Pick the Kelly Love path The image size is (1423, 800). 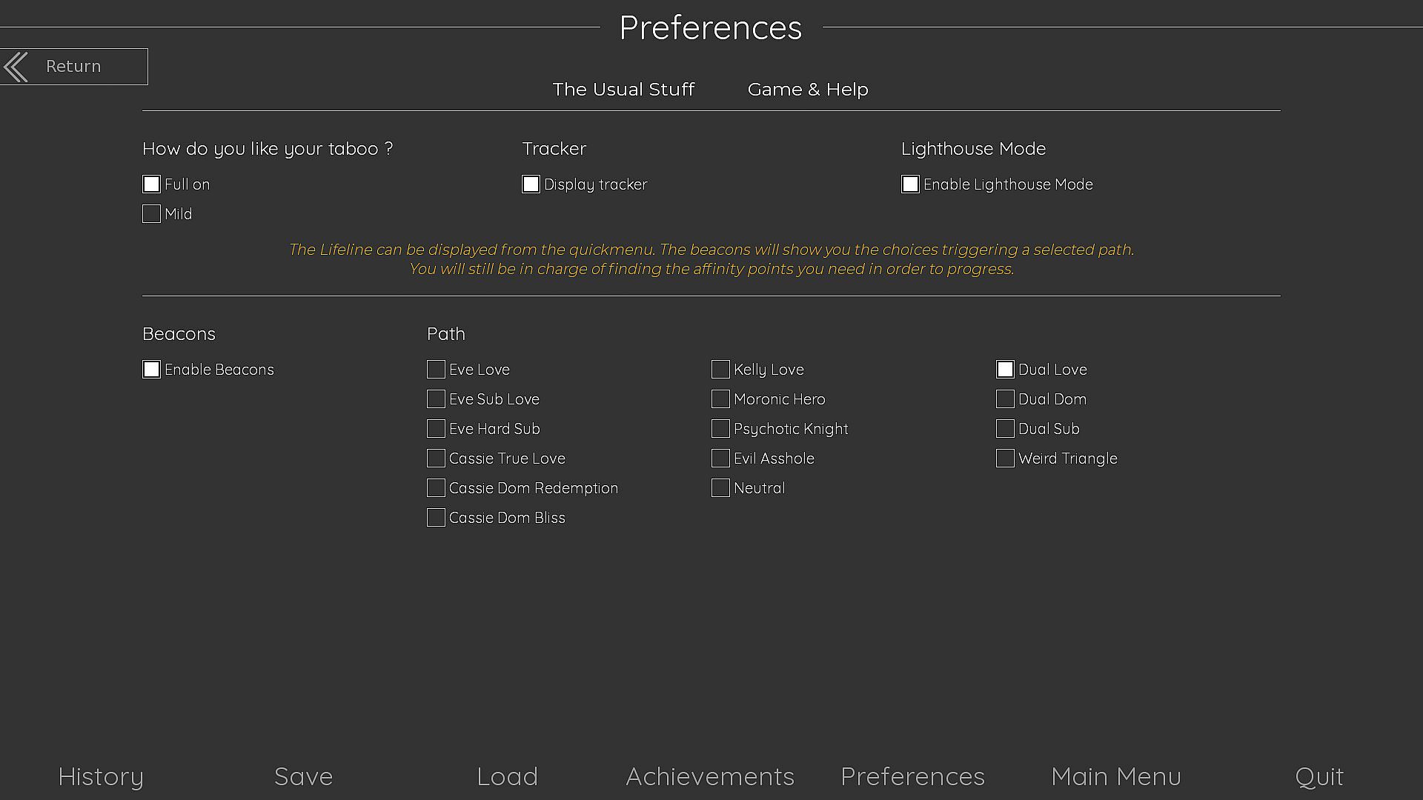coord(721,370)
